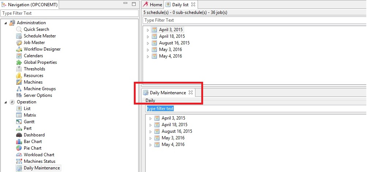Expand May 4, 2016 in Daily list

148,56
